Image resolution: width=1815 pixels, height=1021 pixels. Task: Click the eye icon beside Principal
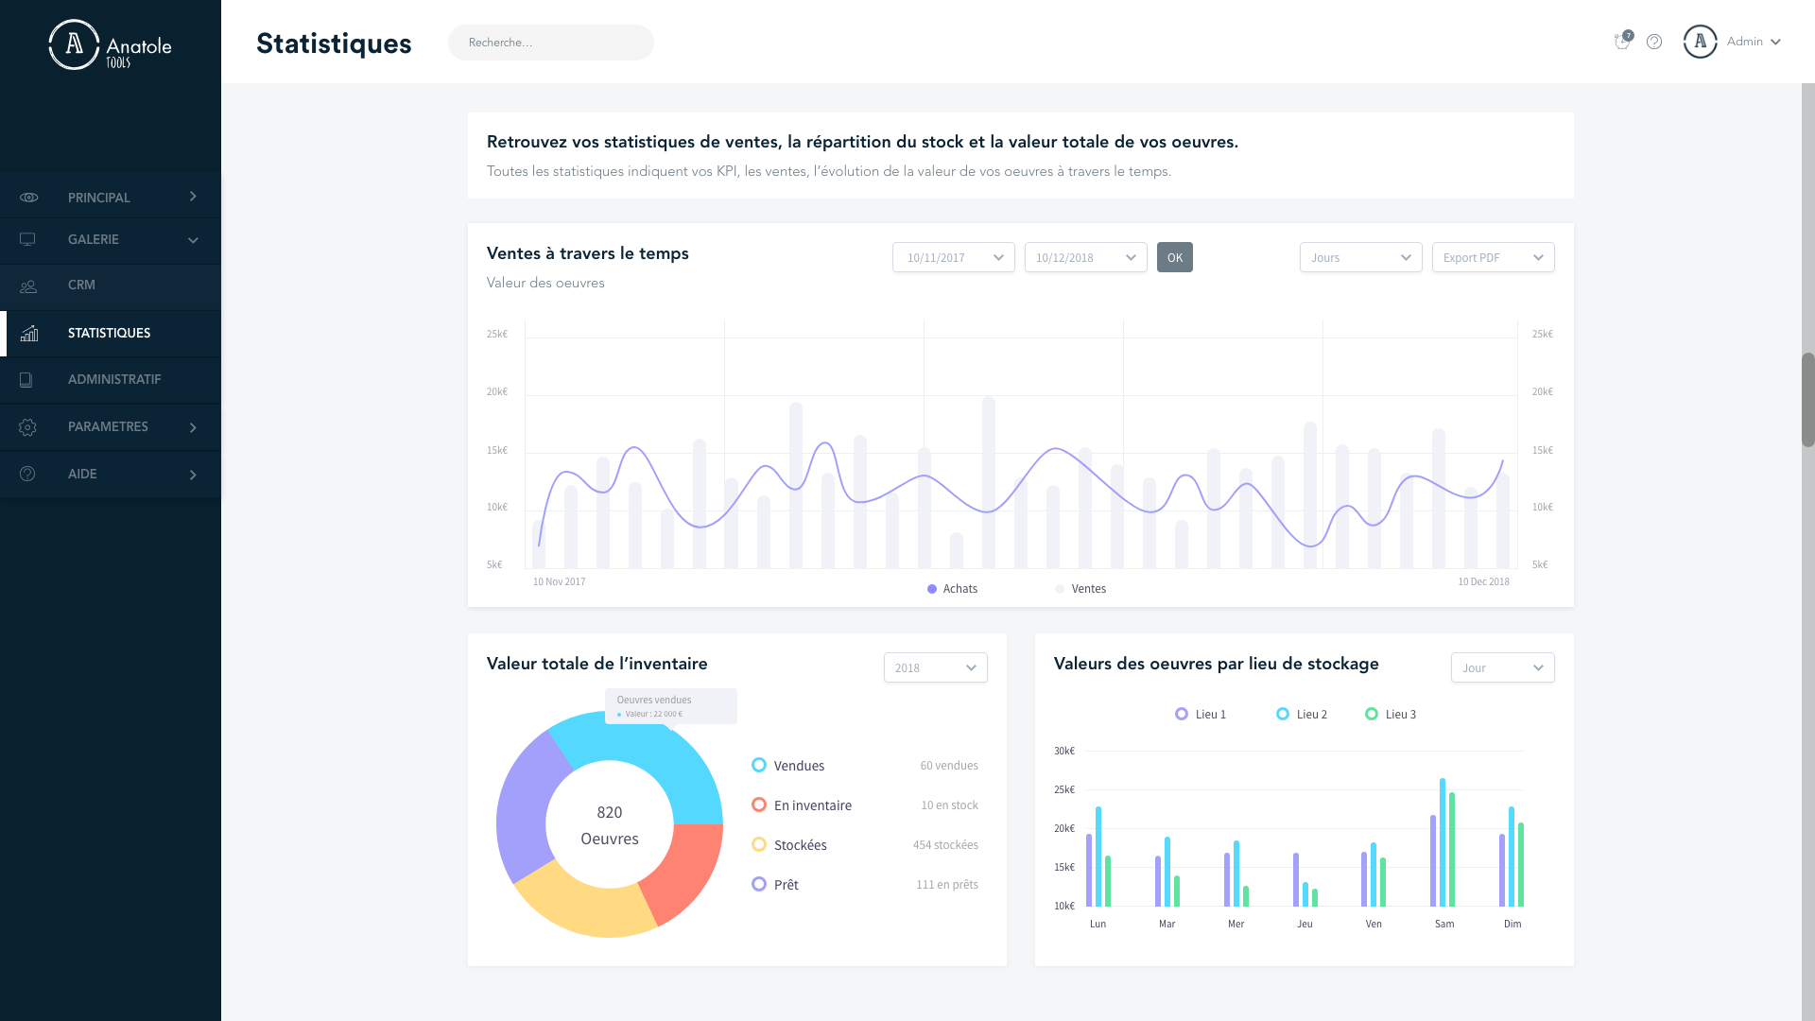[x=28, y=198]
